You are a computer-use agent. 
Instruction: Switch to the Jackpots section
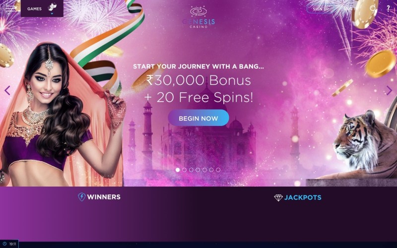tap(303, 197)
